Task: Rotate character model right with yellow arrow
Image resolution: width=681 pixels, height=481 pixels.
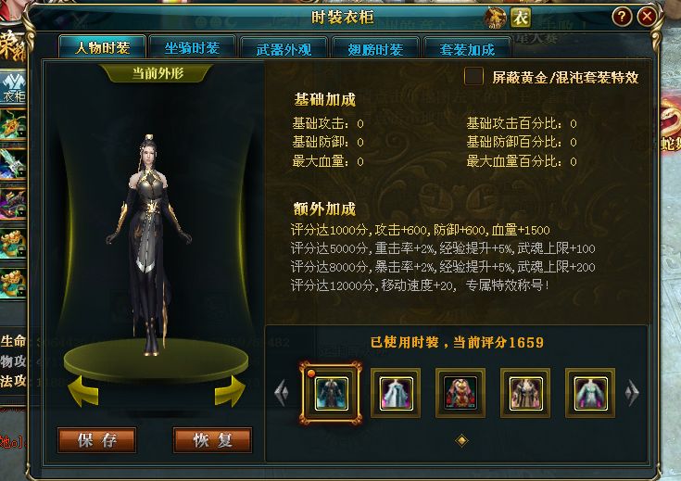Action: (x=230, y=391)
